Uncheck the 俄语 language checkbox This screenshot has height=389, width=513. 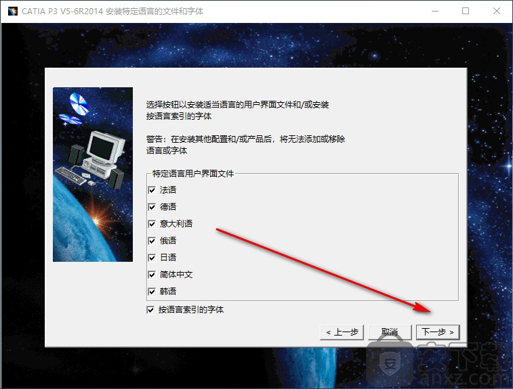pyautogui.click(x=152, y=241)
